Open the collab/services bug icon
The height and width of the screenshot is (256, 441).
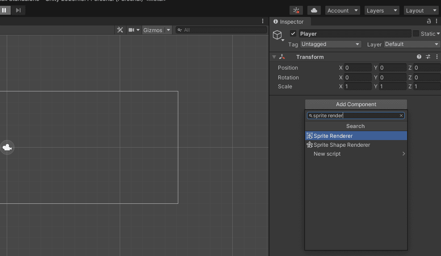pyautogui.click(x=296, y=10)
